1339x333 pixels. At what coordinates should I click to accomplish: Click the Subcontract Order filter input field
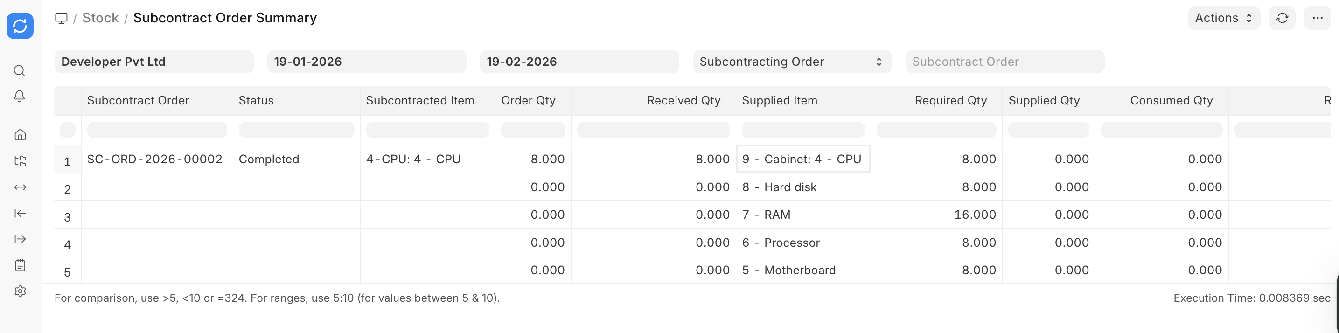pyautogui.click(x=1004, y=62)
